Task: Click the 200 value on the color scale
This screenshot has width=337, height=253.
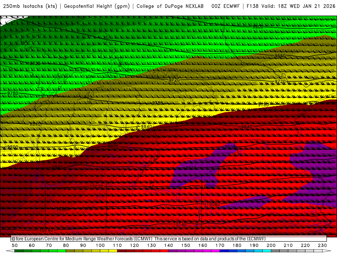Action: pos(271,245)
